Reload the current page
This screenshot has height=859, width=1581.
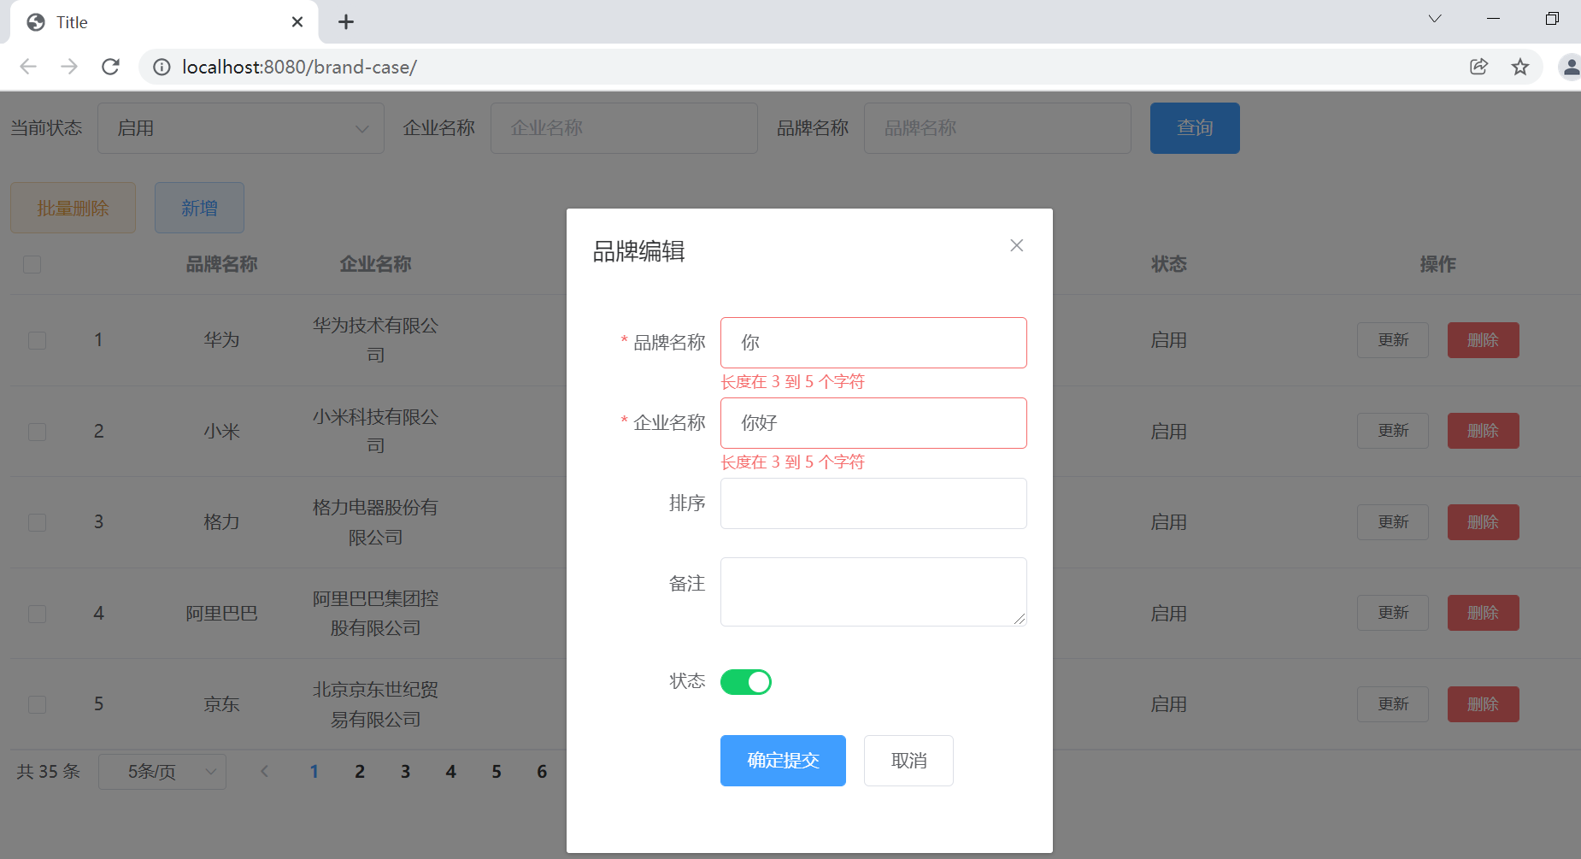pos(110,67)
